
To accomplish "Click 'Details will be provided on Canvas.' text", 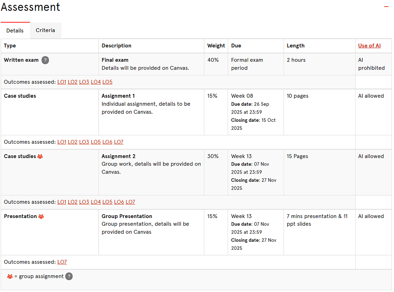I will click(146, 68).
